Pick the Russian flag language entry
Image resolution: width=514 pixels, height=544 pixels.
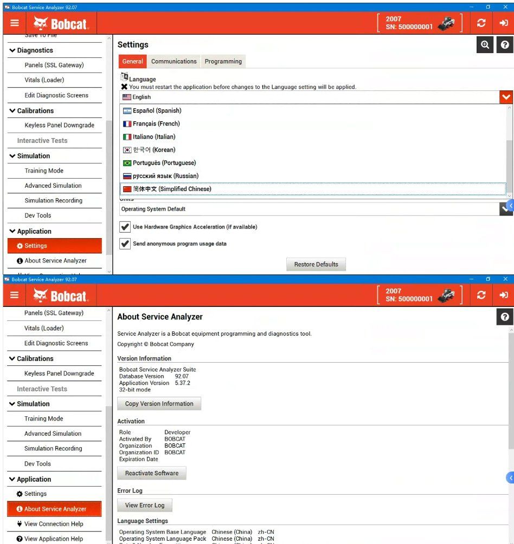tap(127, 176)
